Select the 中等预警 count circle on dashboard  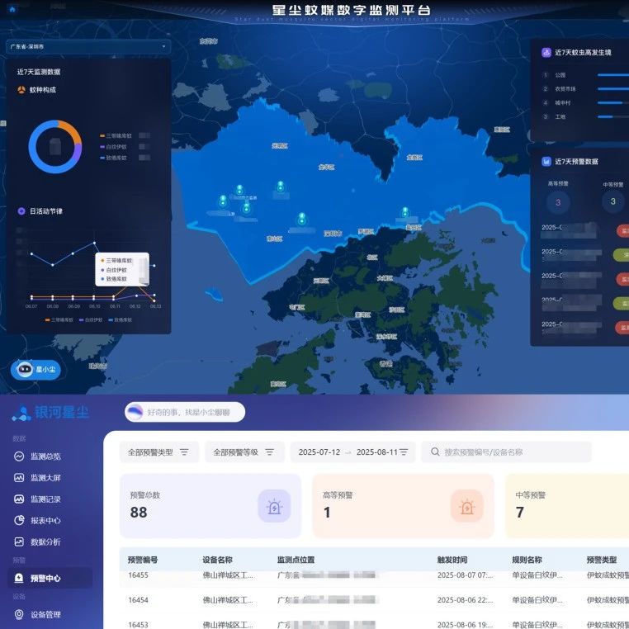[612, 201]
